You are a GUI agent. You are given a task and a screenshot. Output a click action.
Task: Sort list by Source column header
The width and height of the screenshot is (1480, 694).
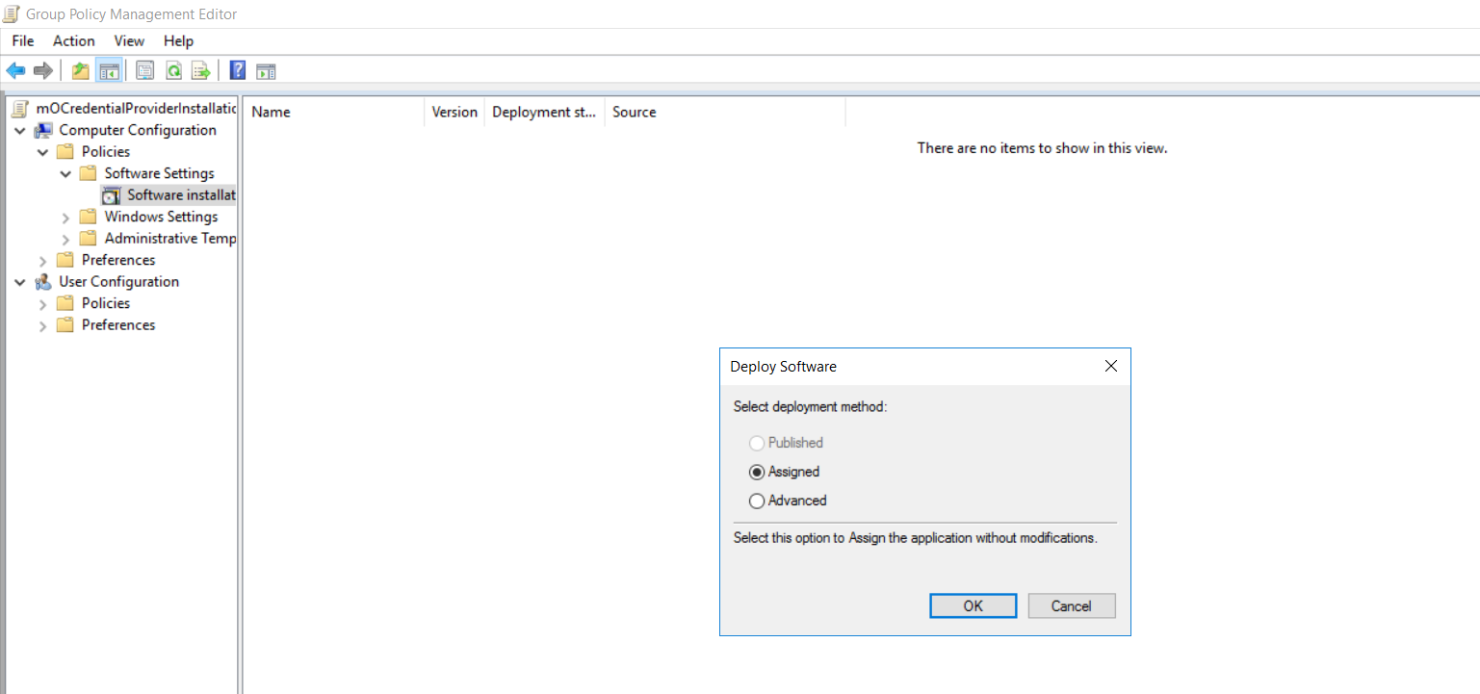(725, 112)
